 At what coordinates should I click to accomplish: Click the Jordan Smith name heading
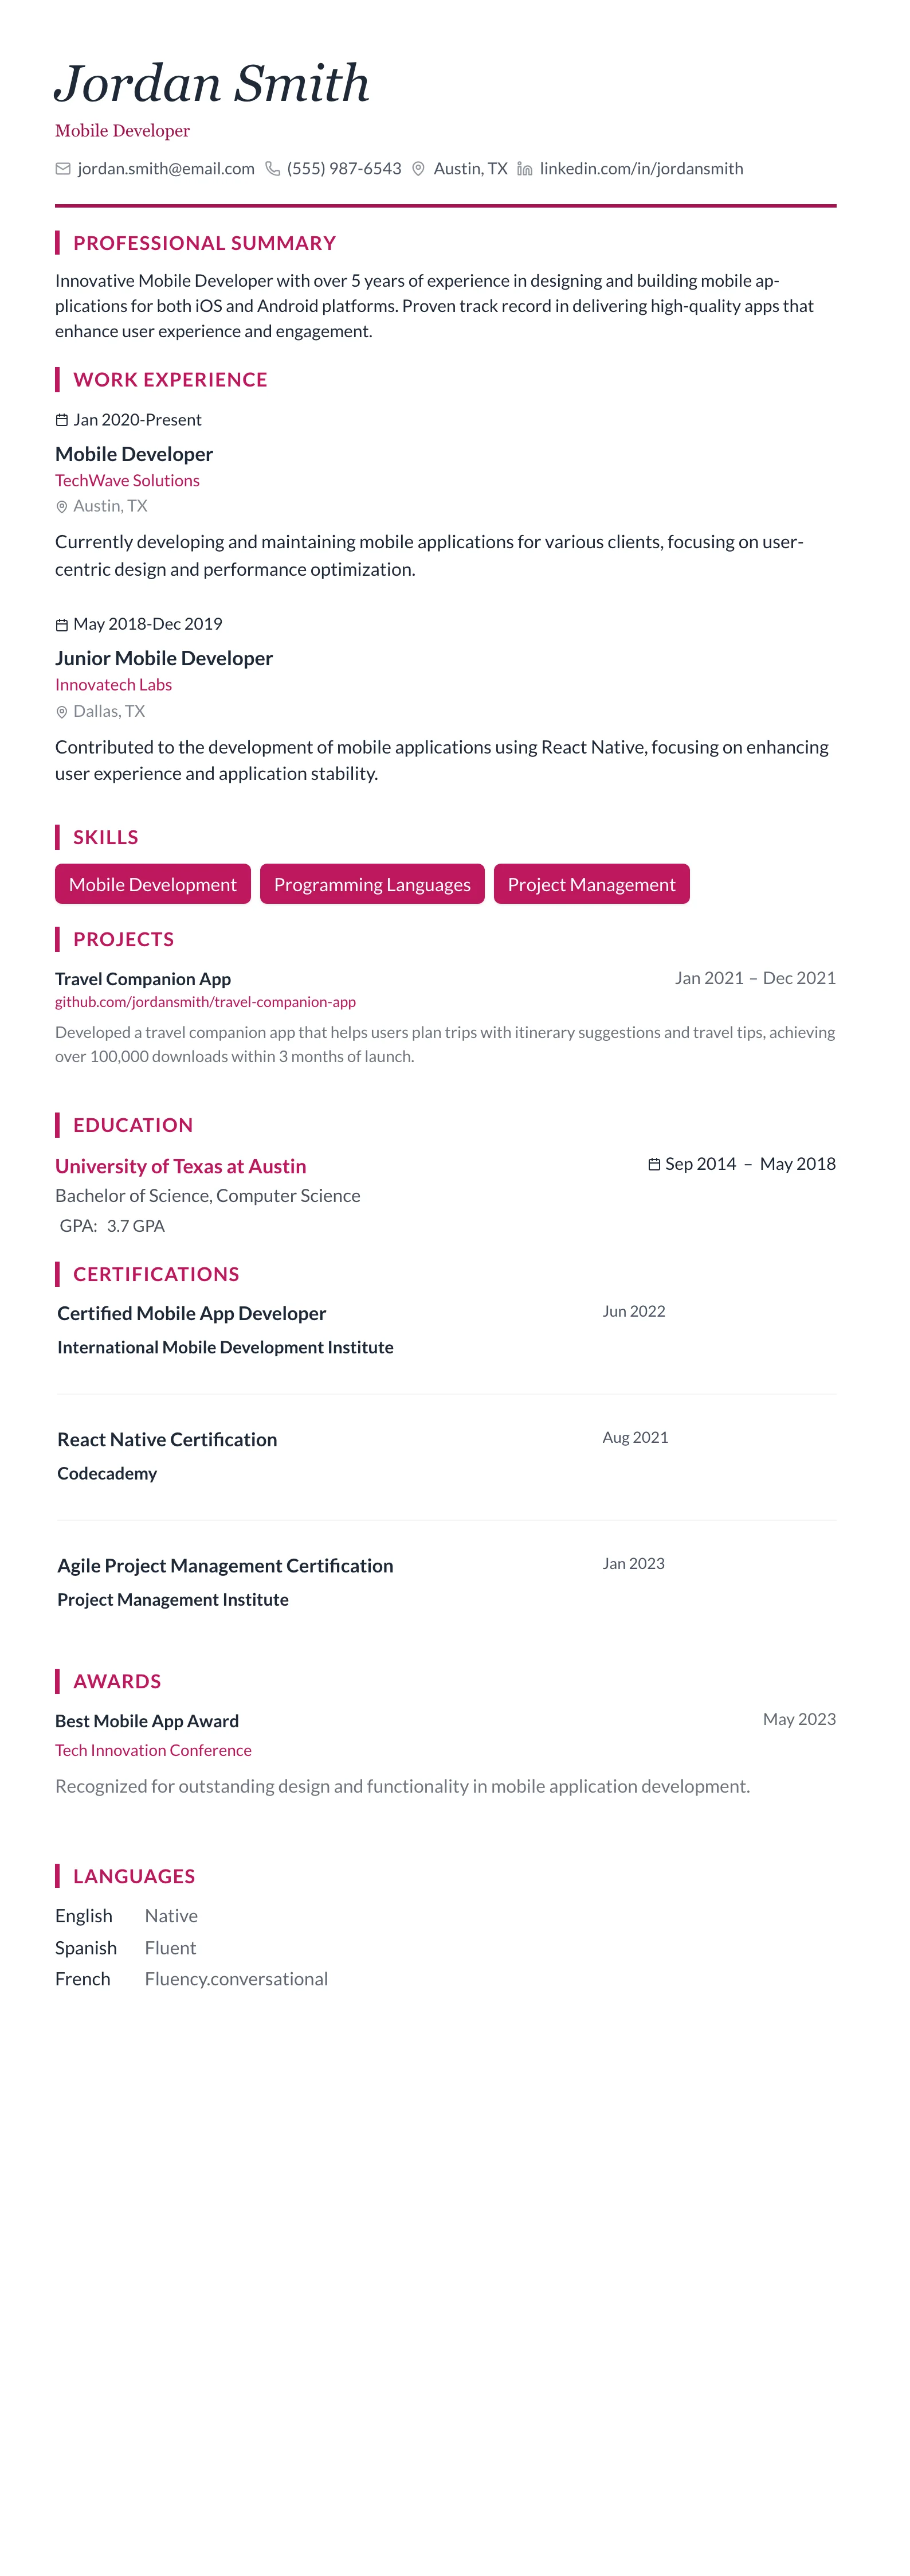point(212,83)
